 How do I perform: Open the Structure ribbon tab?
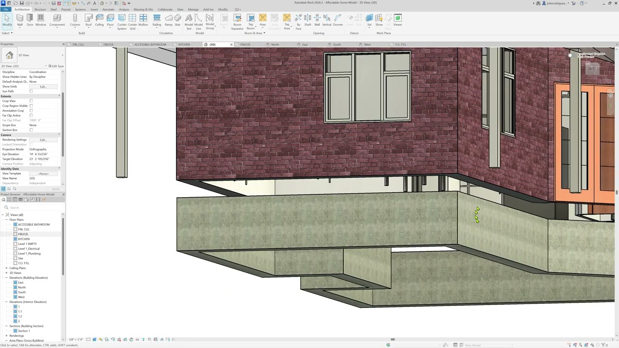(40, 9)
